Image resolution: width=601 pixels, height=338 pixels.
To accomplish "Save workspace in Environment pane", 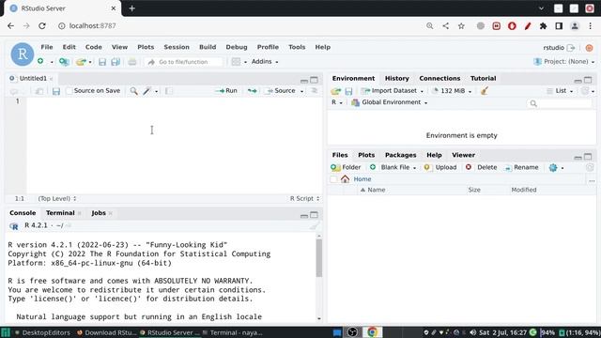I will (348, 91).
